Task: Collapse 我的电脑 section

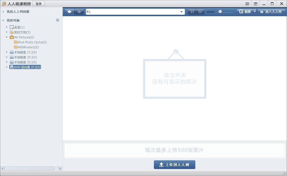Action: coord(3,20)
